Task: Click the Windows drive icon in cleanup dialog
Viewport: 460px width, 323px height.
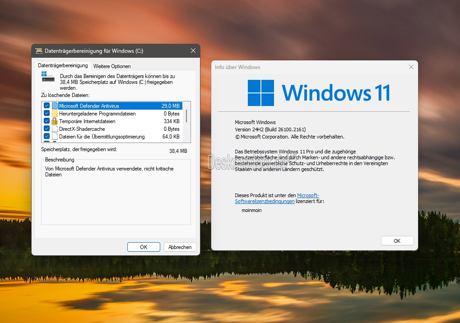Action: pyautogui.click(x=48, y=77)
